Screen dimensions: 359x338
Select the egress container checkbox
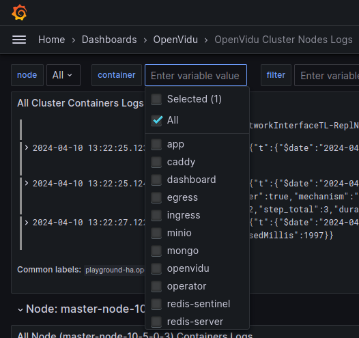[x=156, y=197]
